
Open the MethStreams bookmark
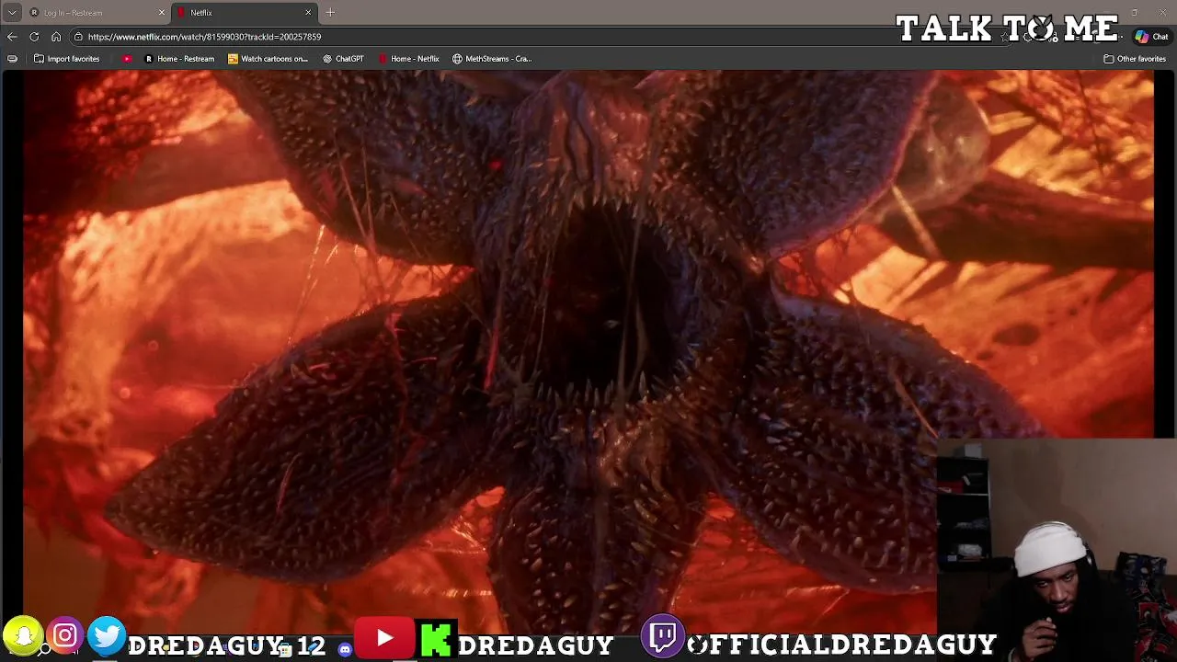coord(492,59)
